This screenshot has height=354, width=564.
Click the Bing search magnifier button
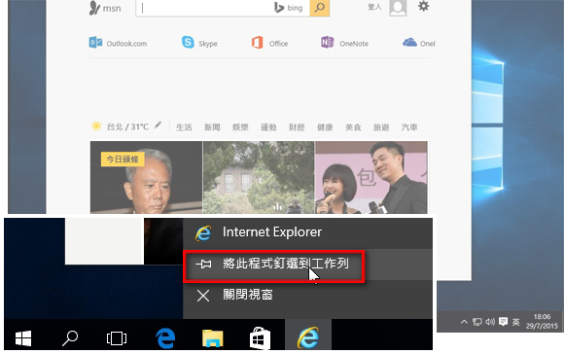click(x=319, y=8)
